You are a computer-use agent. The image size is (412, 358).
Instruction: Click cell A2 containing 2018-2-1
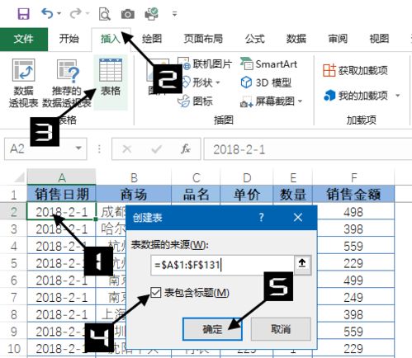[x=62, y=212]
